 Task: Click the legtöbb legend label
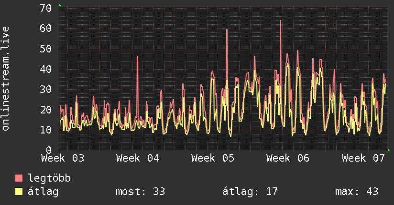[x=49, y=178]
